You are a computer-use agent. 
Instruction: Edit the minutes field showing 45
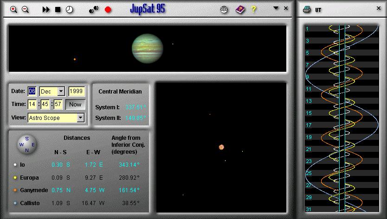pos(45,104)
